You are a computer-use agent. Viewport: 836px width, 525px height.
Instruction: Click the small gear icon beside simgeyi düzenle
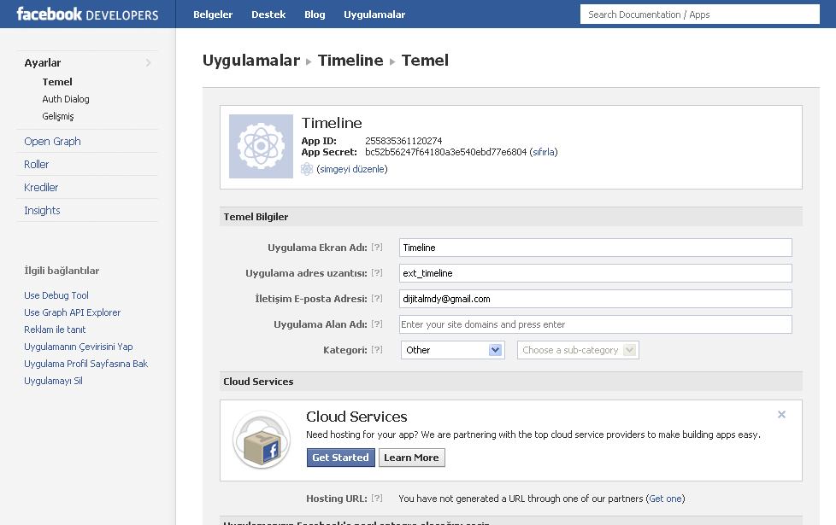pos(307,169)
